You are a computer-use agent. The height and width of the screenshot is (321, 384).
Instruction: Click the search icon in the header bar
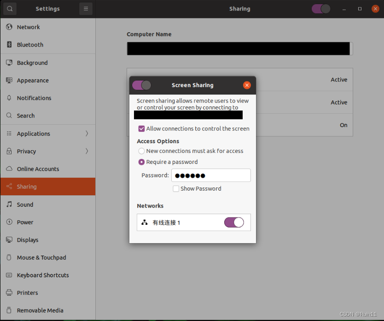pyautogui.click(x=9, y=8)
